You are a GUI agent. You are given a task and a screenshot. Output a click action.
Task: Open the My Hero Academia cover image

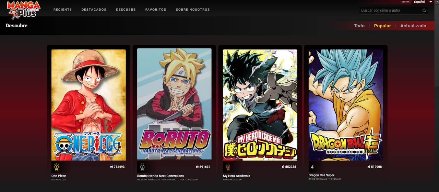pos(260,105)
